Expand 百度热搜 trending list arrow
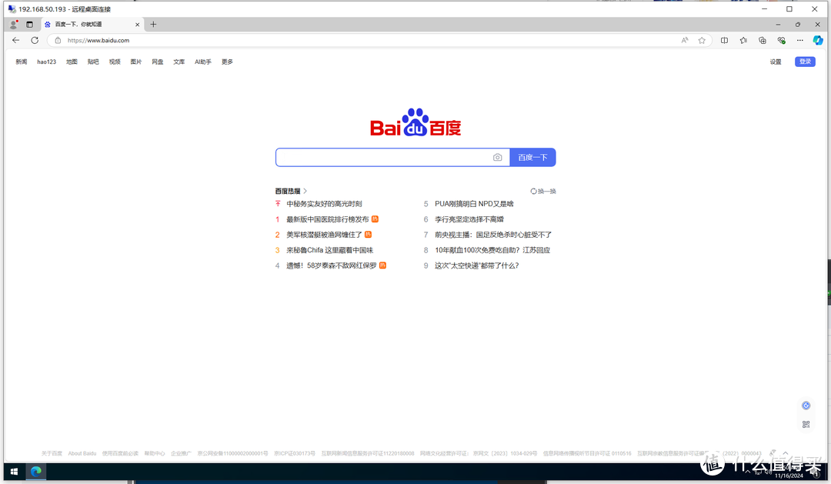This screenshot has height=484, width=831. click(x=304, y=191)
